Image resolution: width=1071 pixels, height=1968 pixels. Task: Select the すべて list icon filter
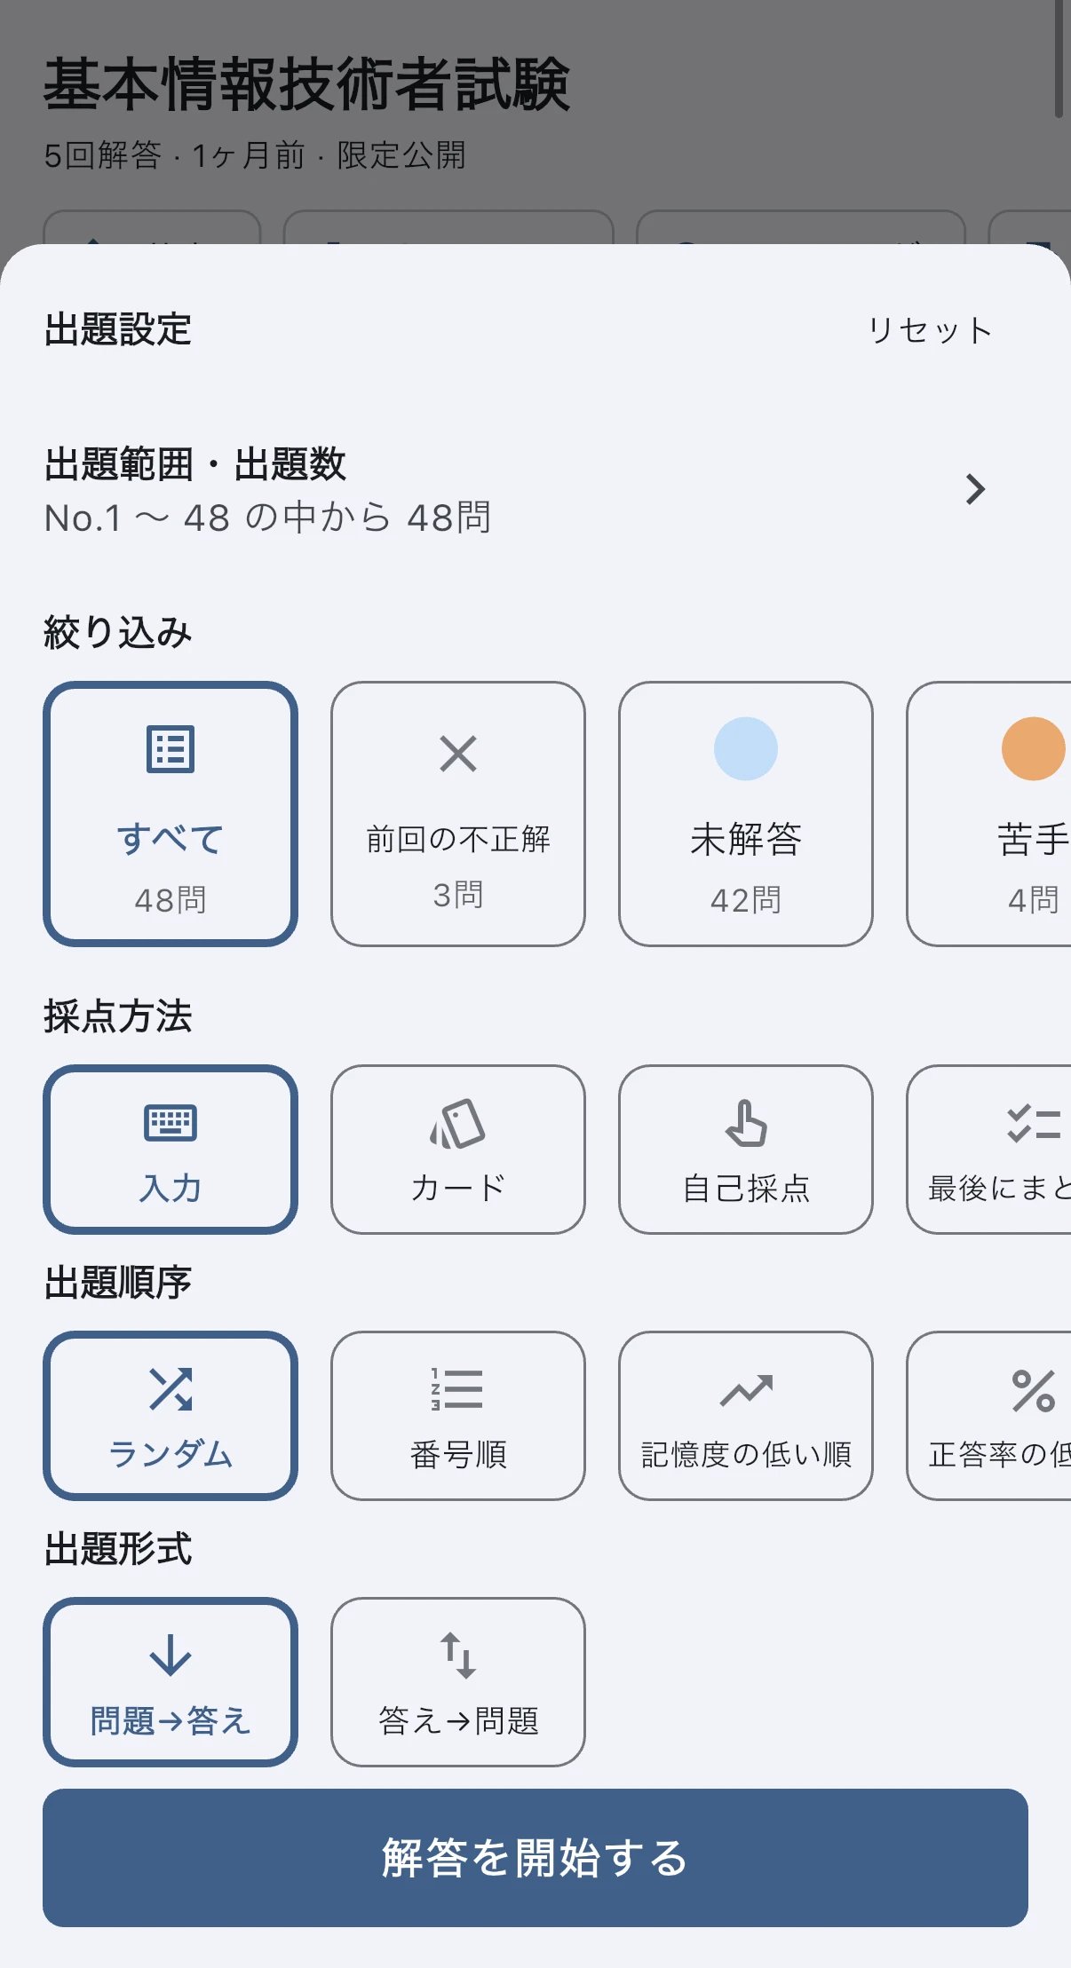[170, 750]
